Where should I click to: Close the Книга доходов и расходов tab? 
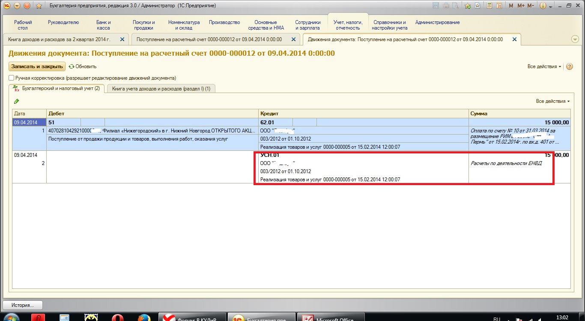click(x=122, y=39)
